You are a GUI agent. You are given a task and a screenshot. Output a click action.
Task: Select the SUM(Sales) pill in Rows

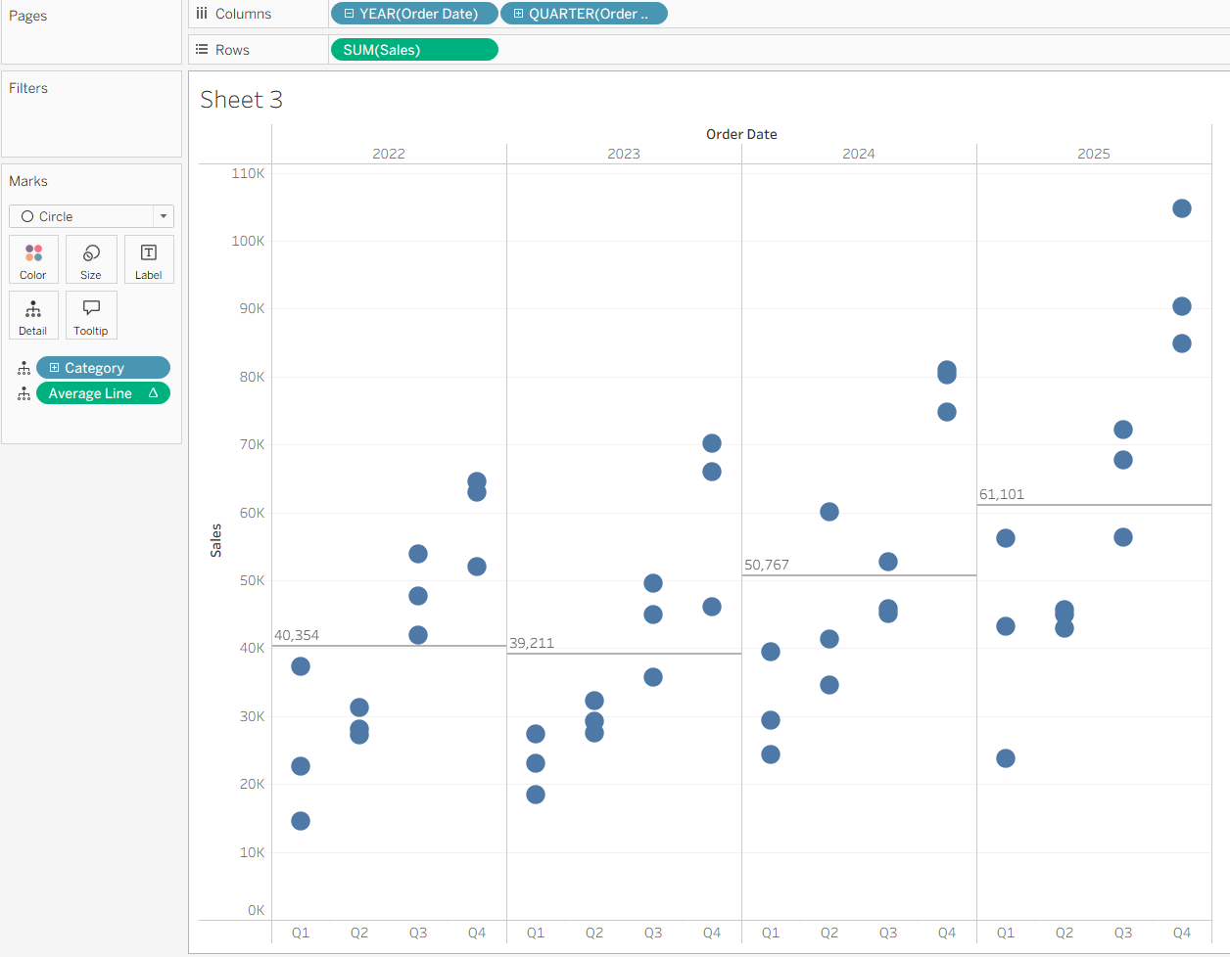coord(414,50)
